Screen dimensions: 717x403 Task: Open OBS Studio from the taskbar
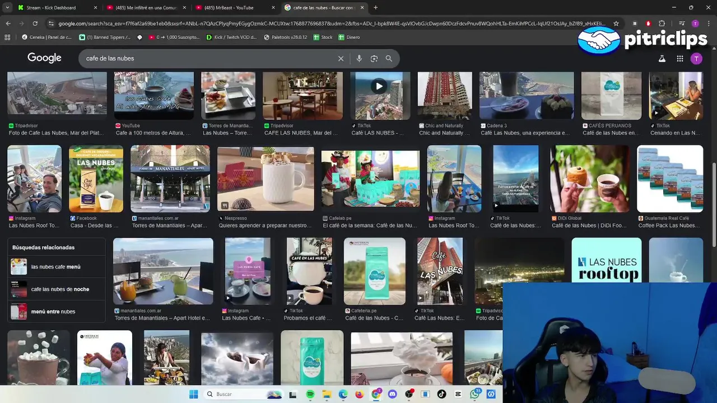(x=409, y=394)
